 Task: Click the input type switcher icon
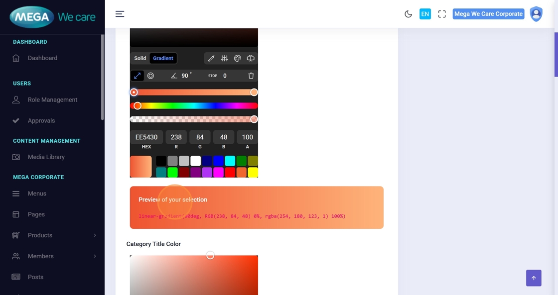[x=251, y=59]
